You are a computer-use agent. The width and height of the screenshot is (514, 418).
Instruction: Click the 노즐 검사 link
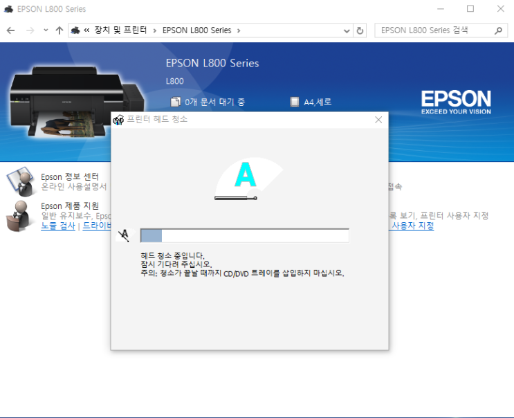[x=58, y=226]
